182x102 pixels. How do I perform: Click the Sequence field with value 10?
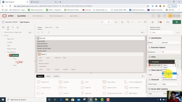pyautogui.click(x=171, y=52)
